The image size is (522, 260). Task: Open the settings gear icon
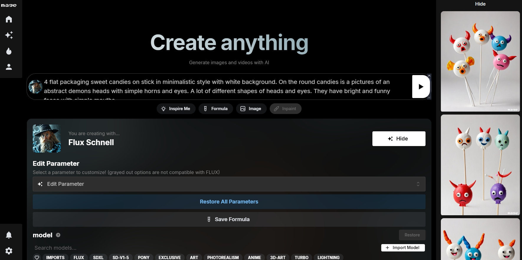click(x=9, y=251)
